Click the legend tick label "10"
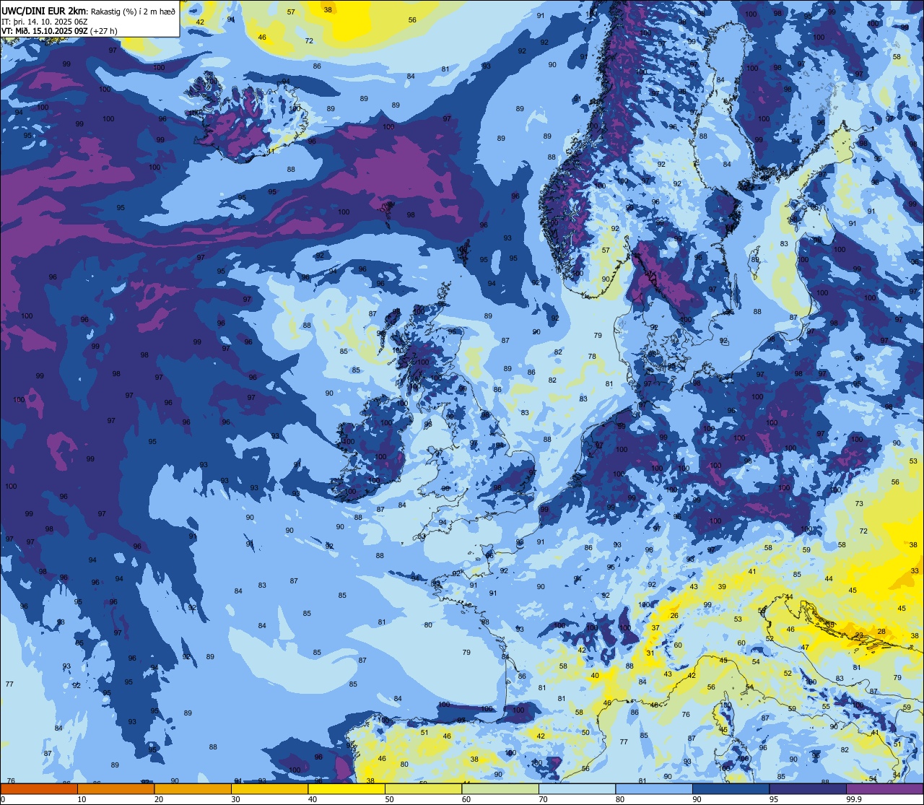This screenshot has width=924, height=805. (x=82, y=799)
